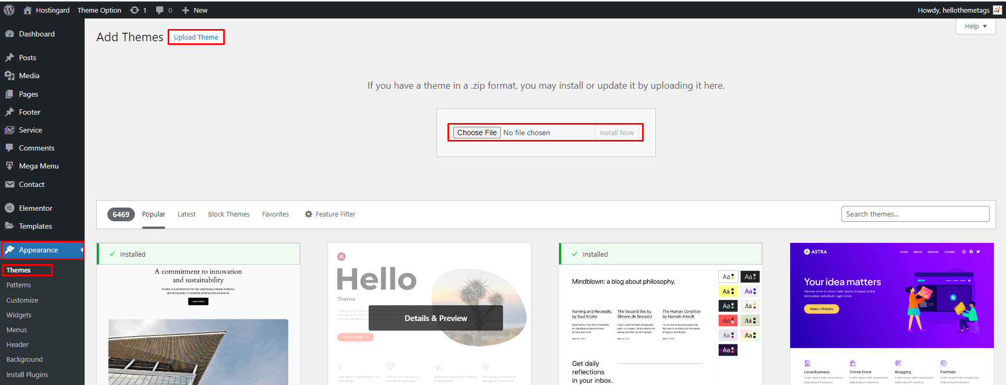Viewport: 1006px width, 385px height.
Task: Click the Elementor logo icon
Action: click(x=10, y=208)
